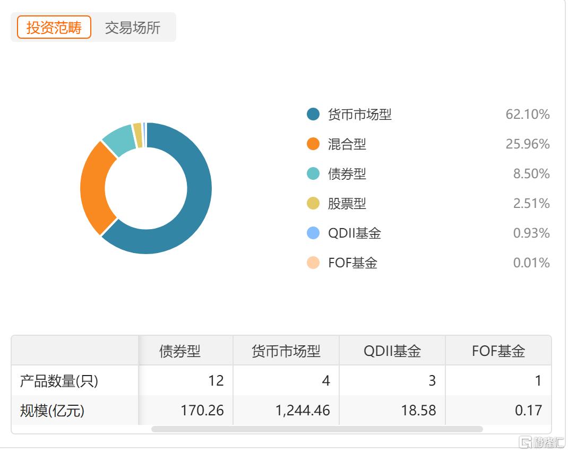The height and width of the screenshot is (453, 568).
Task: Toggle 货币市场型 legend label
Action: [x=360, y=115]
